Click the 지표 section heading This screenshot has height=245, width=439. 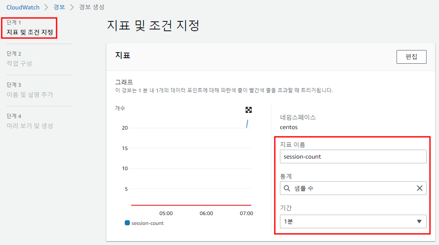123,55
